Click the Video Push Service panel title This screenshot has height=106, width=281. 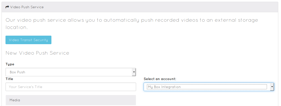27,7
